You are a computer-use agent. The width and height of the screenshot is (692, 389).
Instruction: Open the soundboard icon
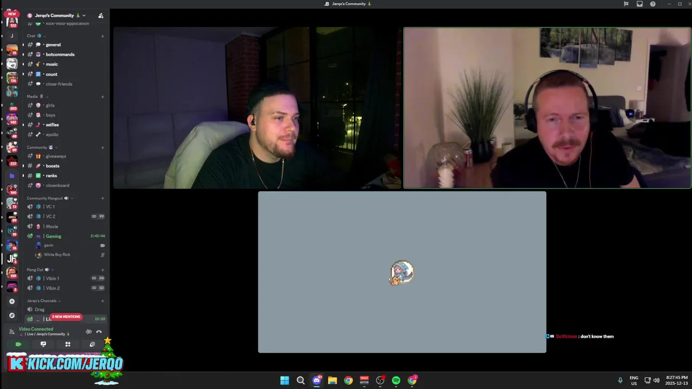[x=92, y=344]
